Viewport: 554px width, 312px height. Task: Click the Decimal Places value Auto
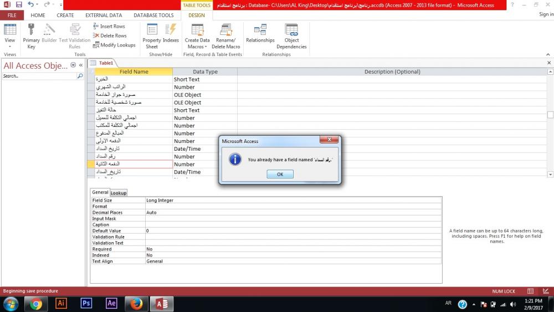pos(293,212)
